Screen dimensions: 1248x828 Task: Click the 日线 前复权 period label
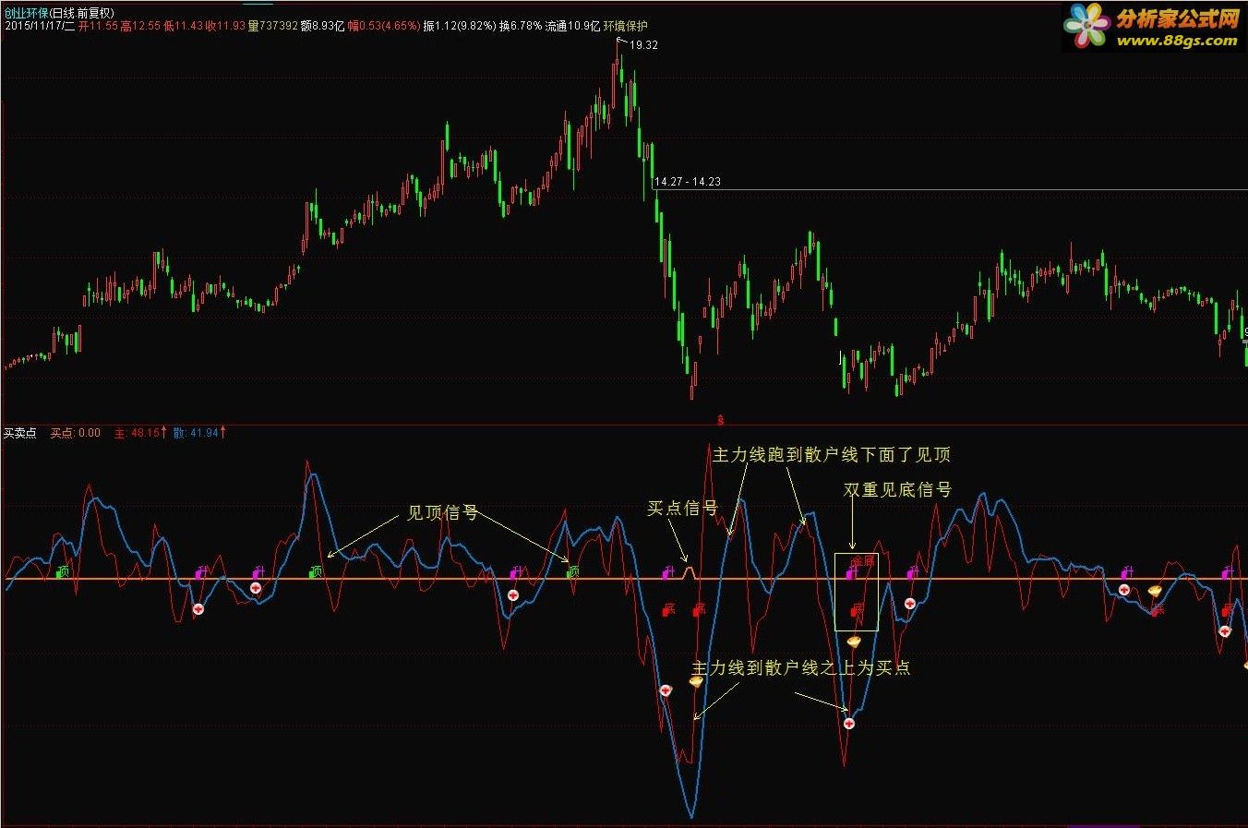coord(82,13)
